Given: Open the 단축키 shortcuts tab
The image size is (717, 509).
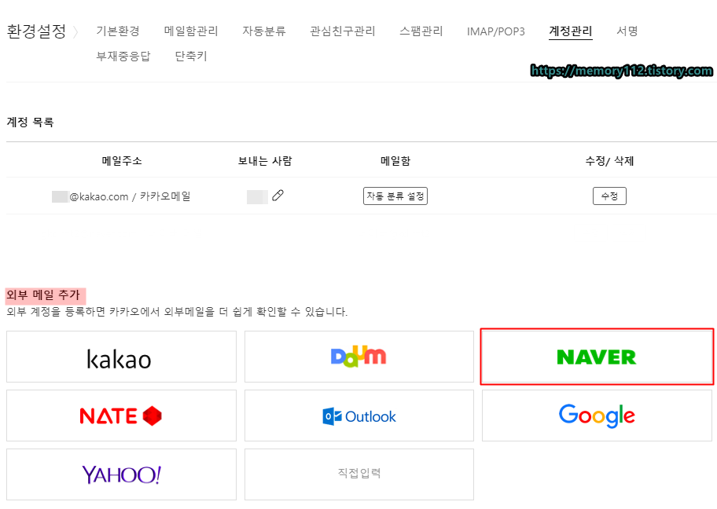Looking at the screenshot, I should coord(191,57).
